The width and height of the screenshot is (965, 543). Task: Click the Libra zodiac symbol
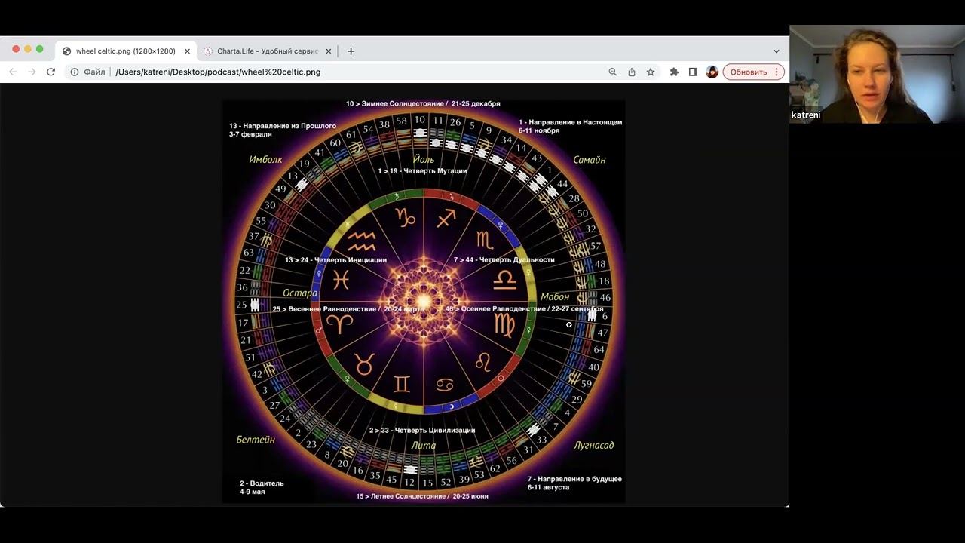coord(504,280)
